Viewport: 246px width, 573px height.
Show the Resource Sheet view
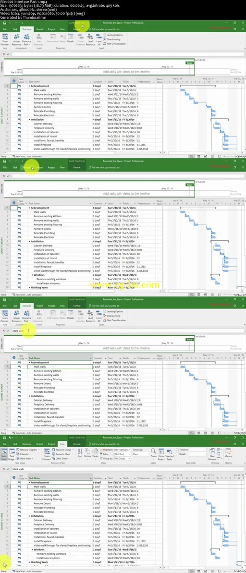click(62, 453)
